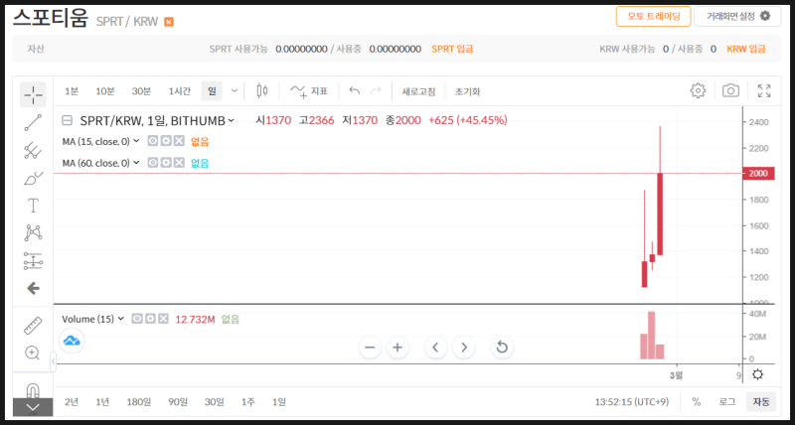Select the 1분 interval
795x425 pixels.
[72, 91]
